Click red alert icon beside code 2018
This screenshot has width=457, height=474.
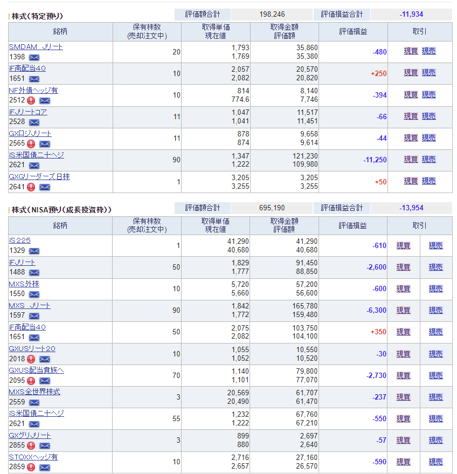[31, 359]
